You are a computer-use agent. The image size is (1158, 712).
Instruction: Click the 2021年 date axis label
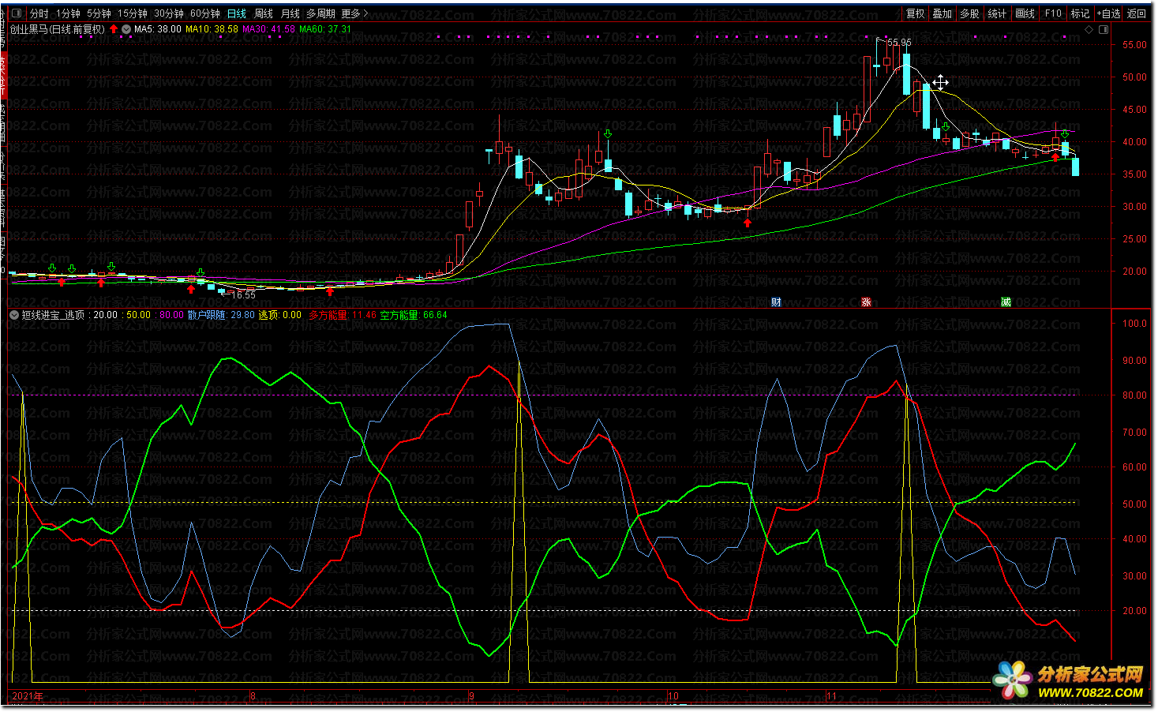(x=28, y=696)
